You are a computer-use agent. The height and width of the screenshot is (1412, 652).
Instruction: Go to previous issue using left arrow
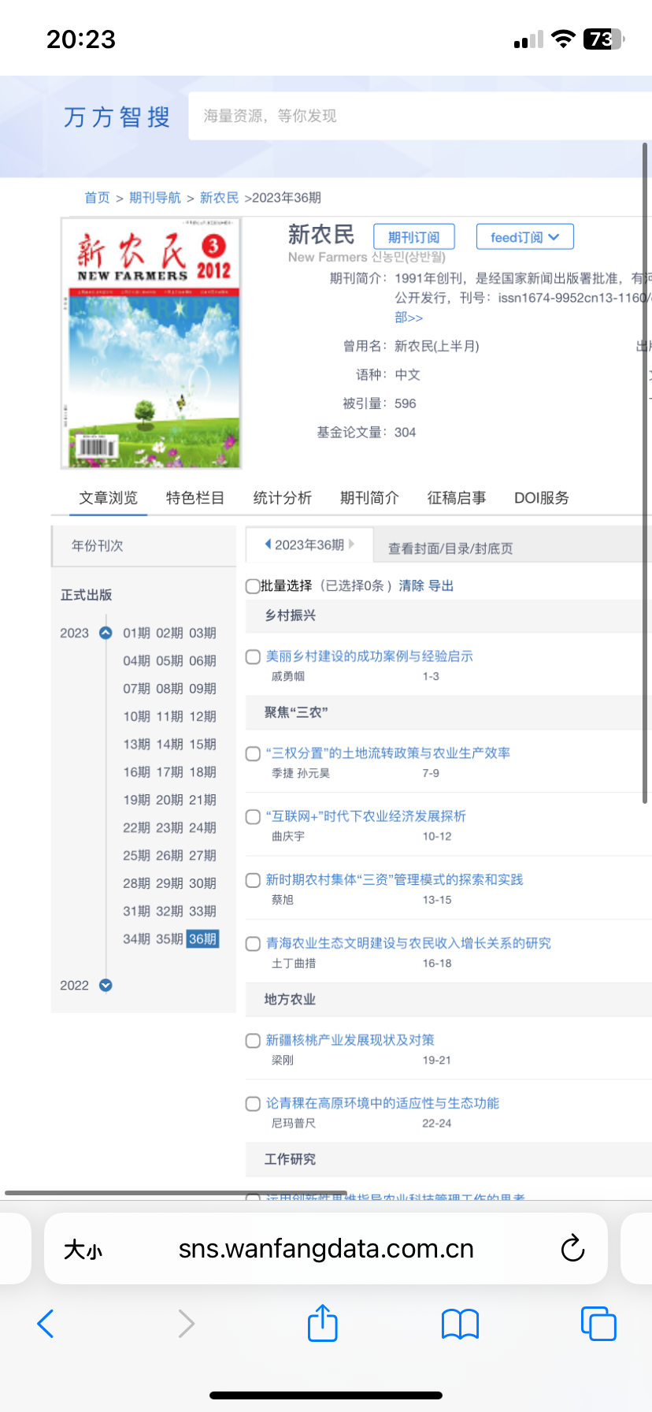[268, 544]
